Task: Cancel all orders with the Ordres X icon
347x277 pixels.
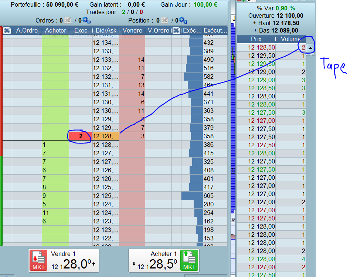Action: tap(67, 21)
